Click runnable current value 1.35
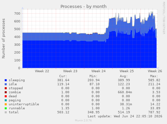 pyautogui.click(x=65, y=108)
